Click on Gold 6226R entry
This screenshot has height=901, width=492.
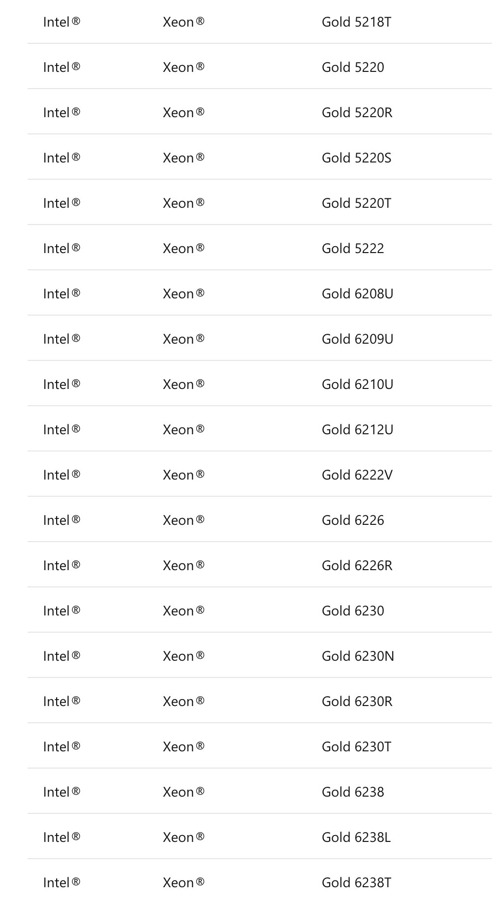[x=357, y=566]
